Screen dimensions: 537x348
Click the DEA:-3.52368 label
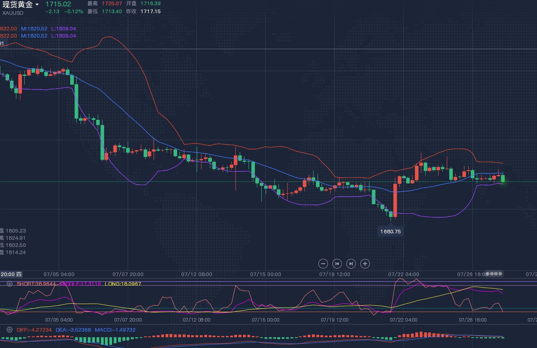[x=73, y=330]
